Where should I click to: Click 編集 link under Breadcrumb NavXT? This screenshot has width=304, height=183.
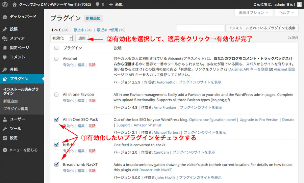(x=81, y=171)
